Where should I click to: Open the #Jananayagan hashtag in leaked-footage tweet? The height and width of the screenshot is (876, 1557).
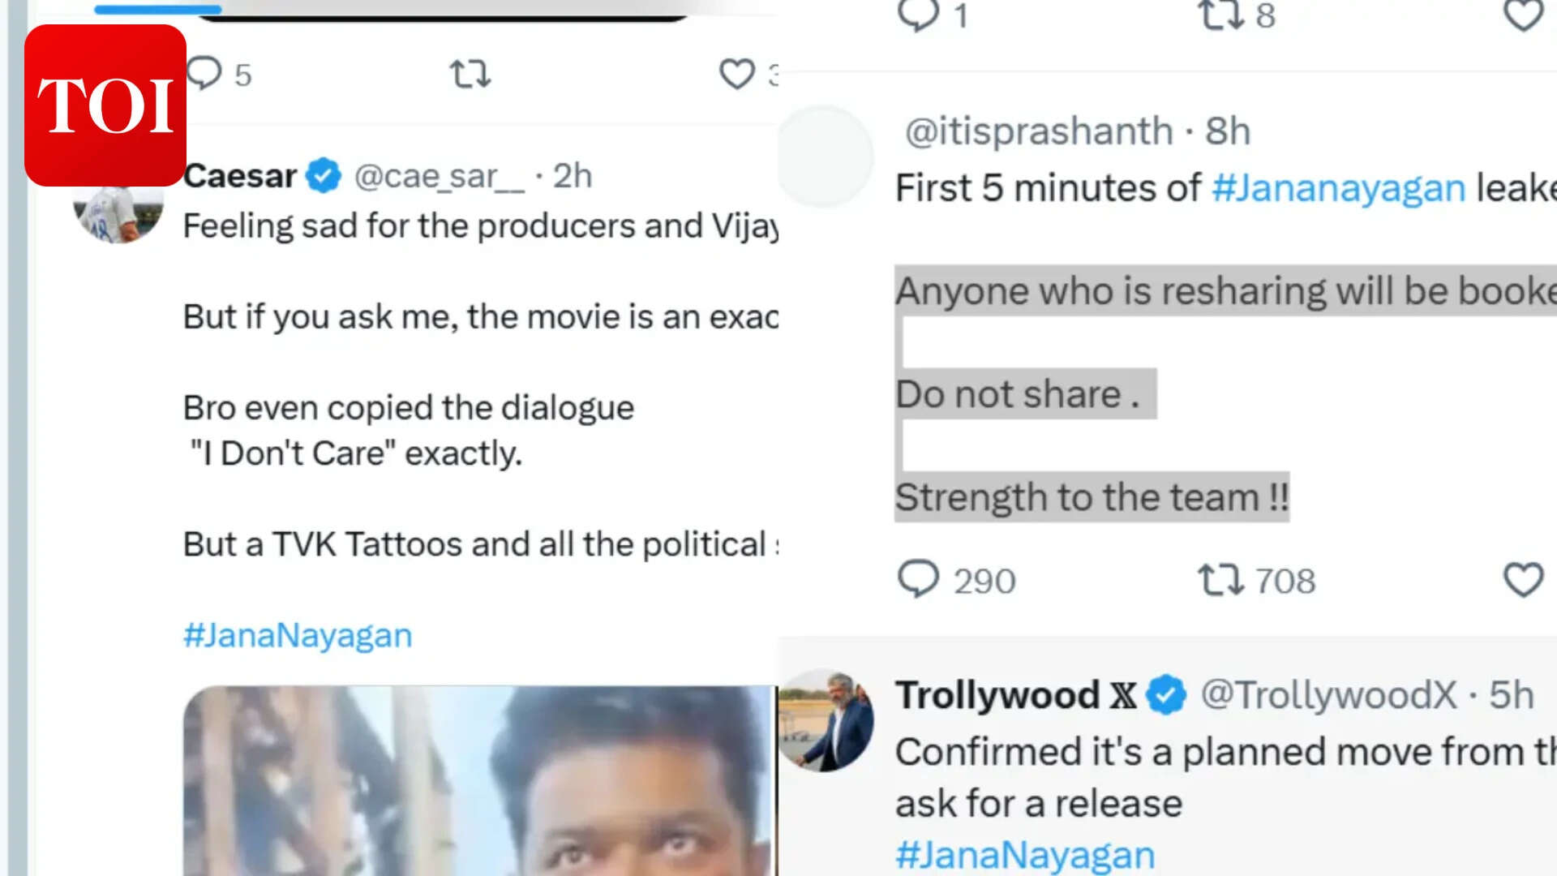click(x=1338, y=187)
